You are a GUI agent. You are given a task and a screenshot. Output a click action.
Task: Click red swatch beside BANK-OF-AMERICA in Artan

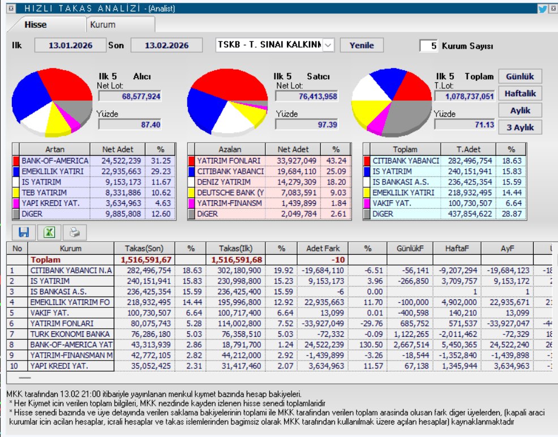16,161
